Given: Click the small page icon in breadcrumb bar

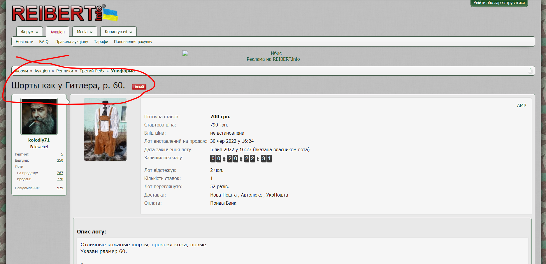Looking at the screenshot, I should (530, 71).
